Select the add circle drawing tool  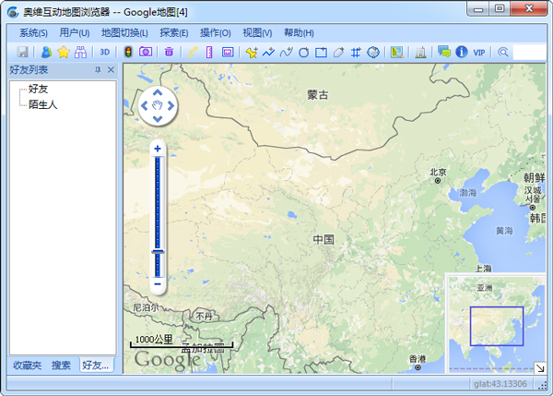click(303, 53)
